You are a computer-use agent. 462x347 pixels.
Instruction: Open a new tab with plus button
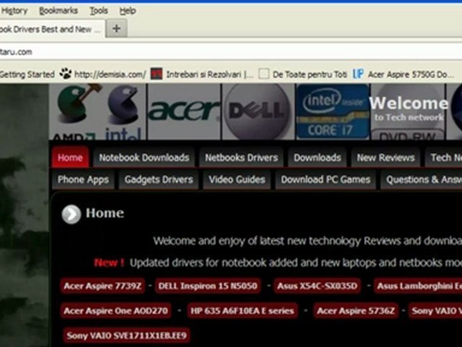(116, 28)
